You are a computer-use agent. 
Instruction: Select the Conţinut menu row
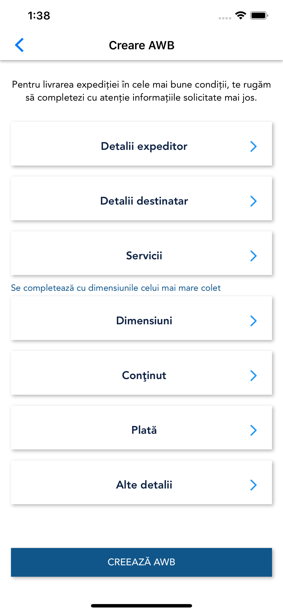pyautogui.click(x=141, y=373)
